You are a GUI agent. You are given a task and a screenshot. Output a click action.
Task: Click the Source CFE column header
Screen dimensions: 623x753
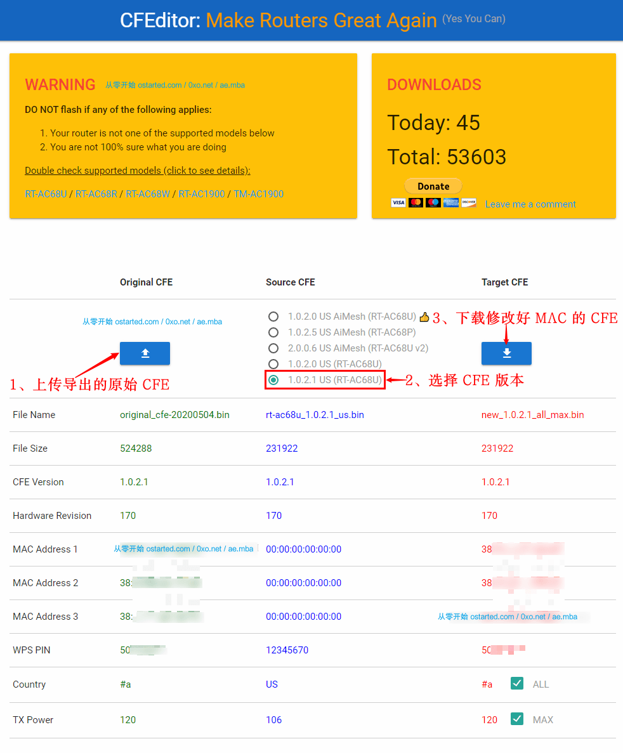291,282
